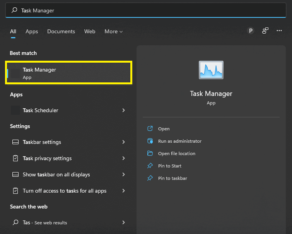Click the Pin to Start pin icon

pyautogui.click(x=150, y=166)
